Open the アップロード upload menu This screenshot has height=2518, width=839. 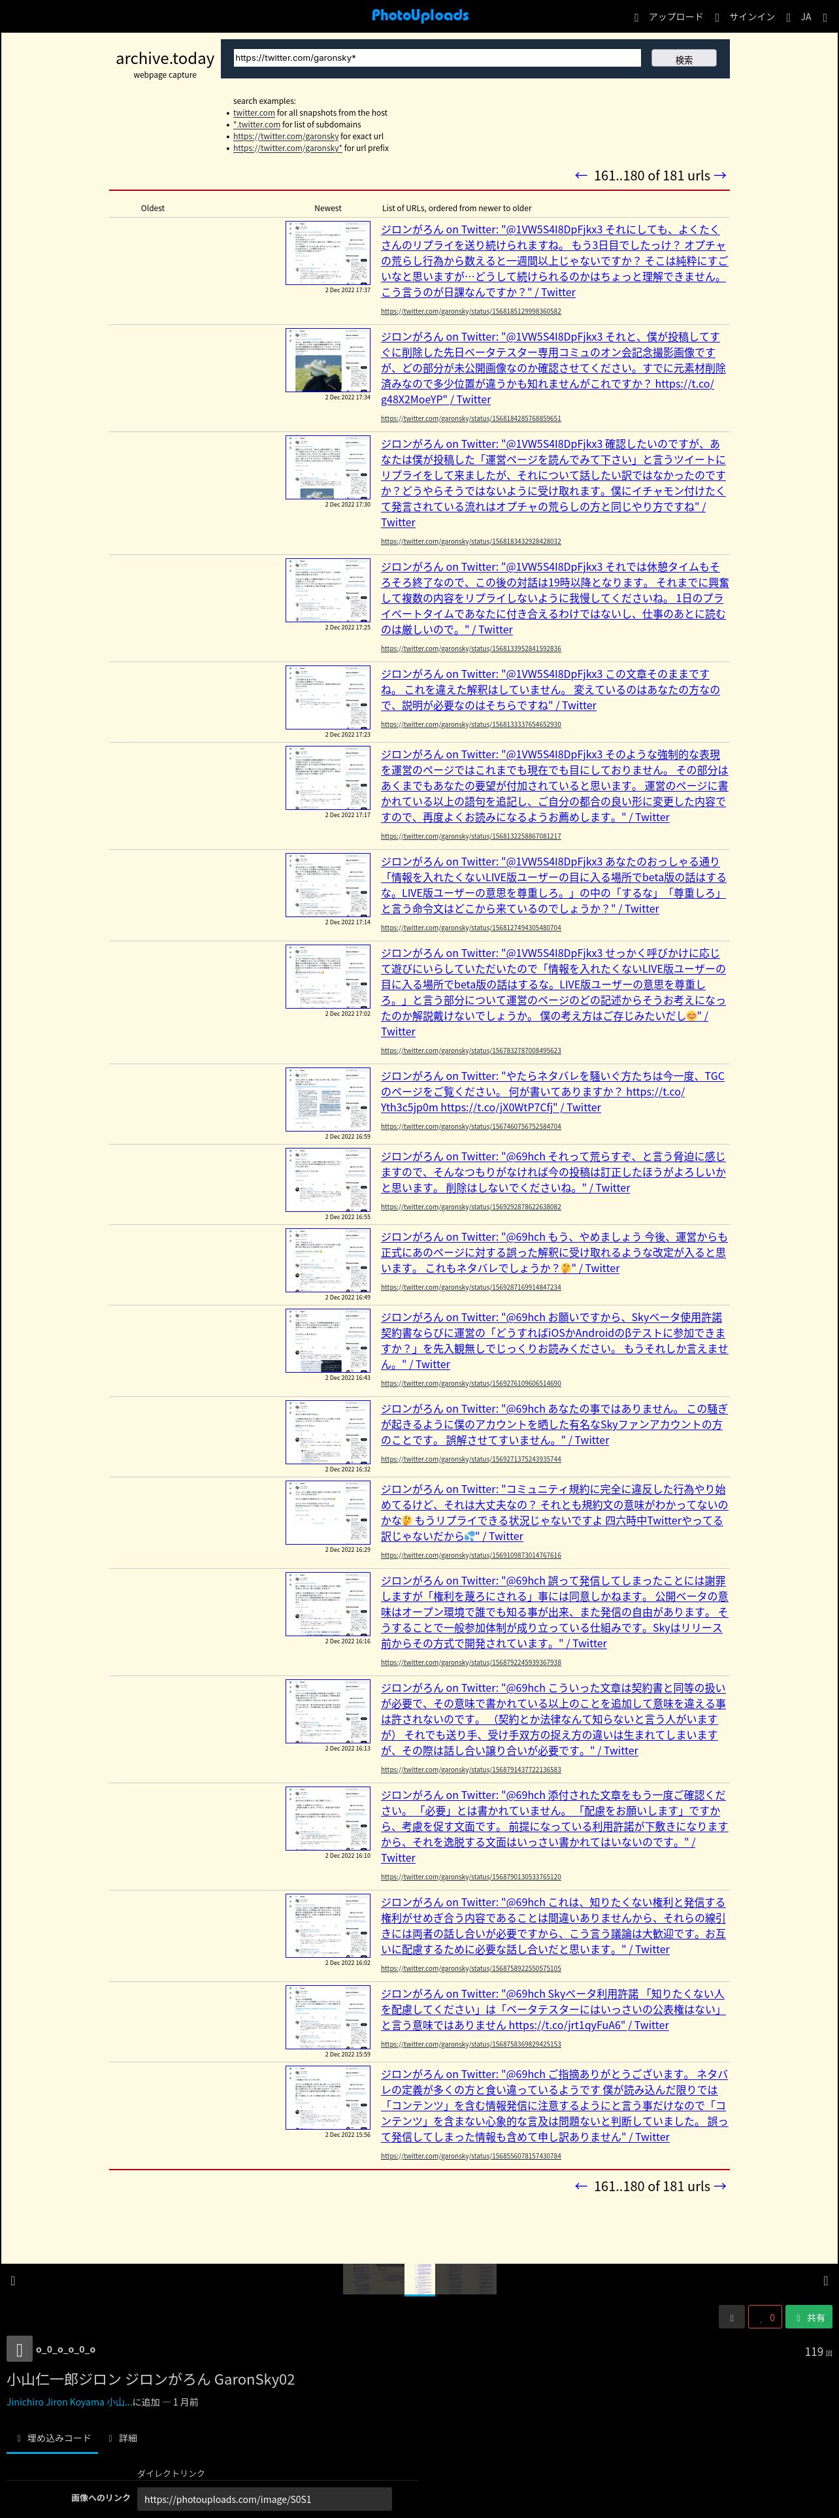point(668,16)
